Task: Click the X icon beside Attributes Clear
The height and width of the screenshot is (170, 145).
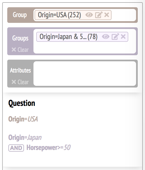Action: (x=14, y=82)
